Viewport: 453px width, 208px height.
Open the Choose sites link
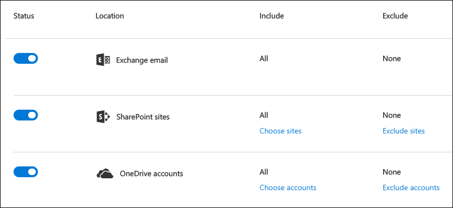point(280,131)
